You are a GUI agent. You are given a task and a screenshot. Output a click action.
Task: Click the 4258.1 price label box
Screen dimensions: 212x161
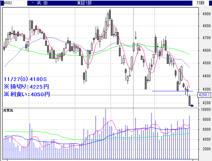[x=203, y=95]
